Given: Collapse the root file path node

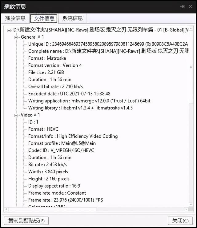Looking at the screenshot, I should (9, 30).
